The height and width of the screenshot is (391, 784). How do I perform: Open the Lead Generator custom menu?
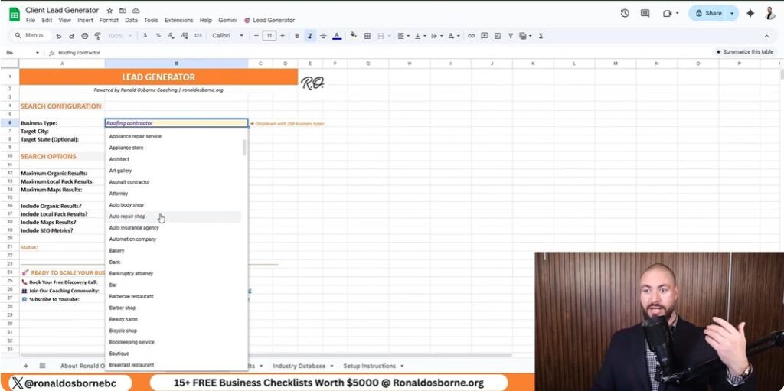(x=269, y=21)
